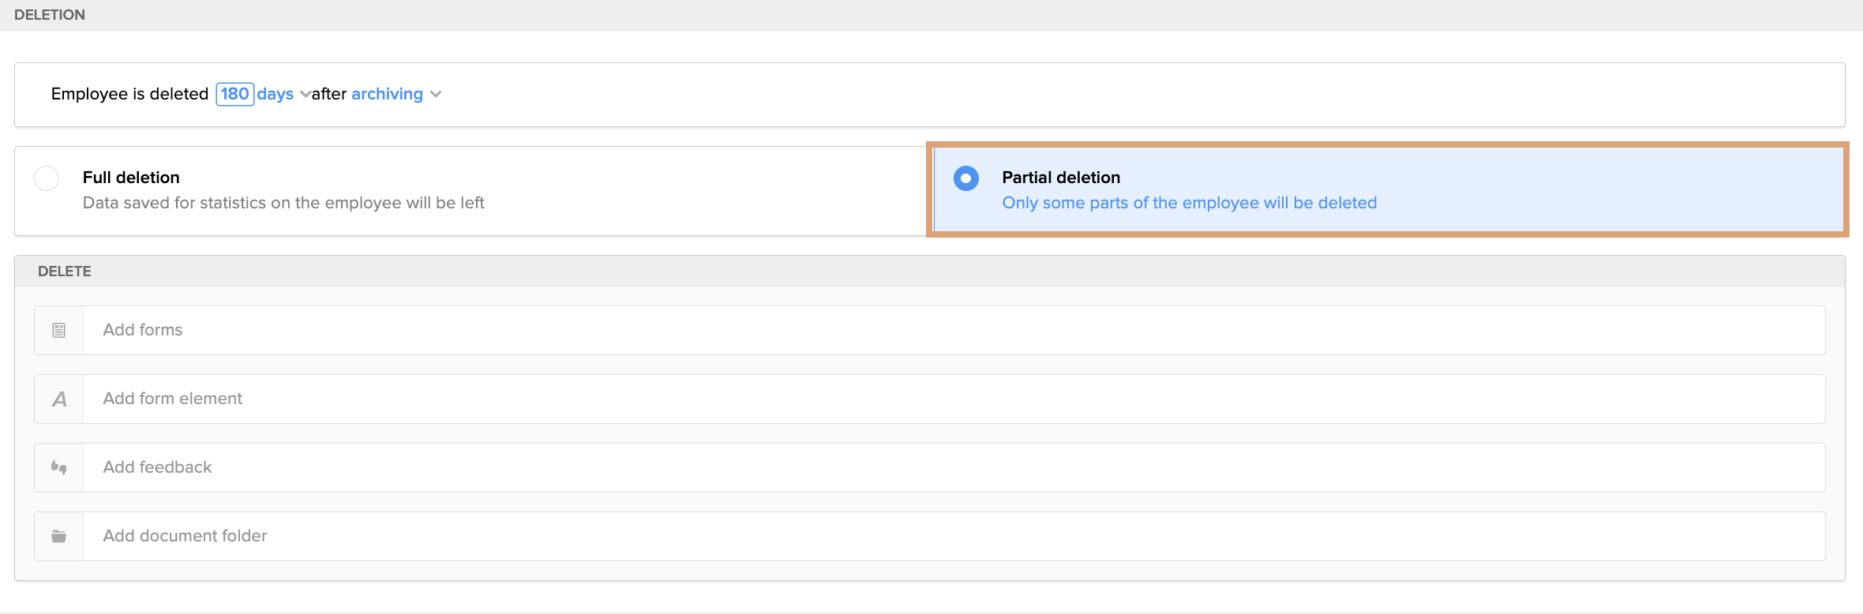Click the Add feedback input field
The height and width of the screenshot is (614, 1863).
click(954, 467)
